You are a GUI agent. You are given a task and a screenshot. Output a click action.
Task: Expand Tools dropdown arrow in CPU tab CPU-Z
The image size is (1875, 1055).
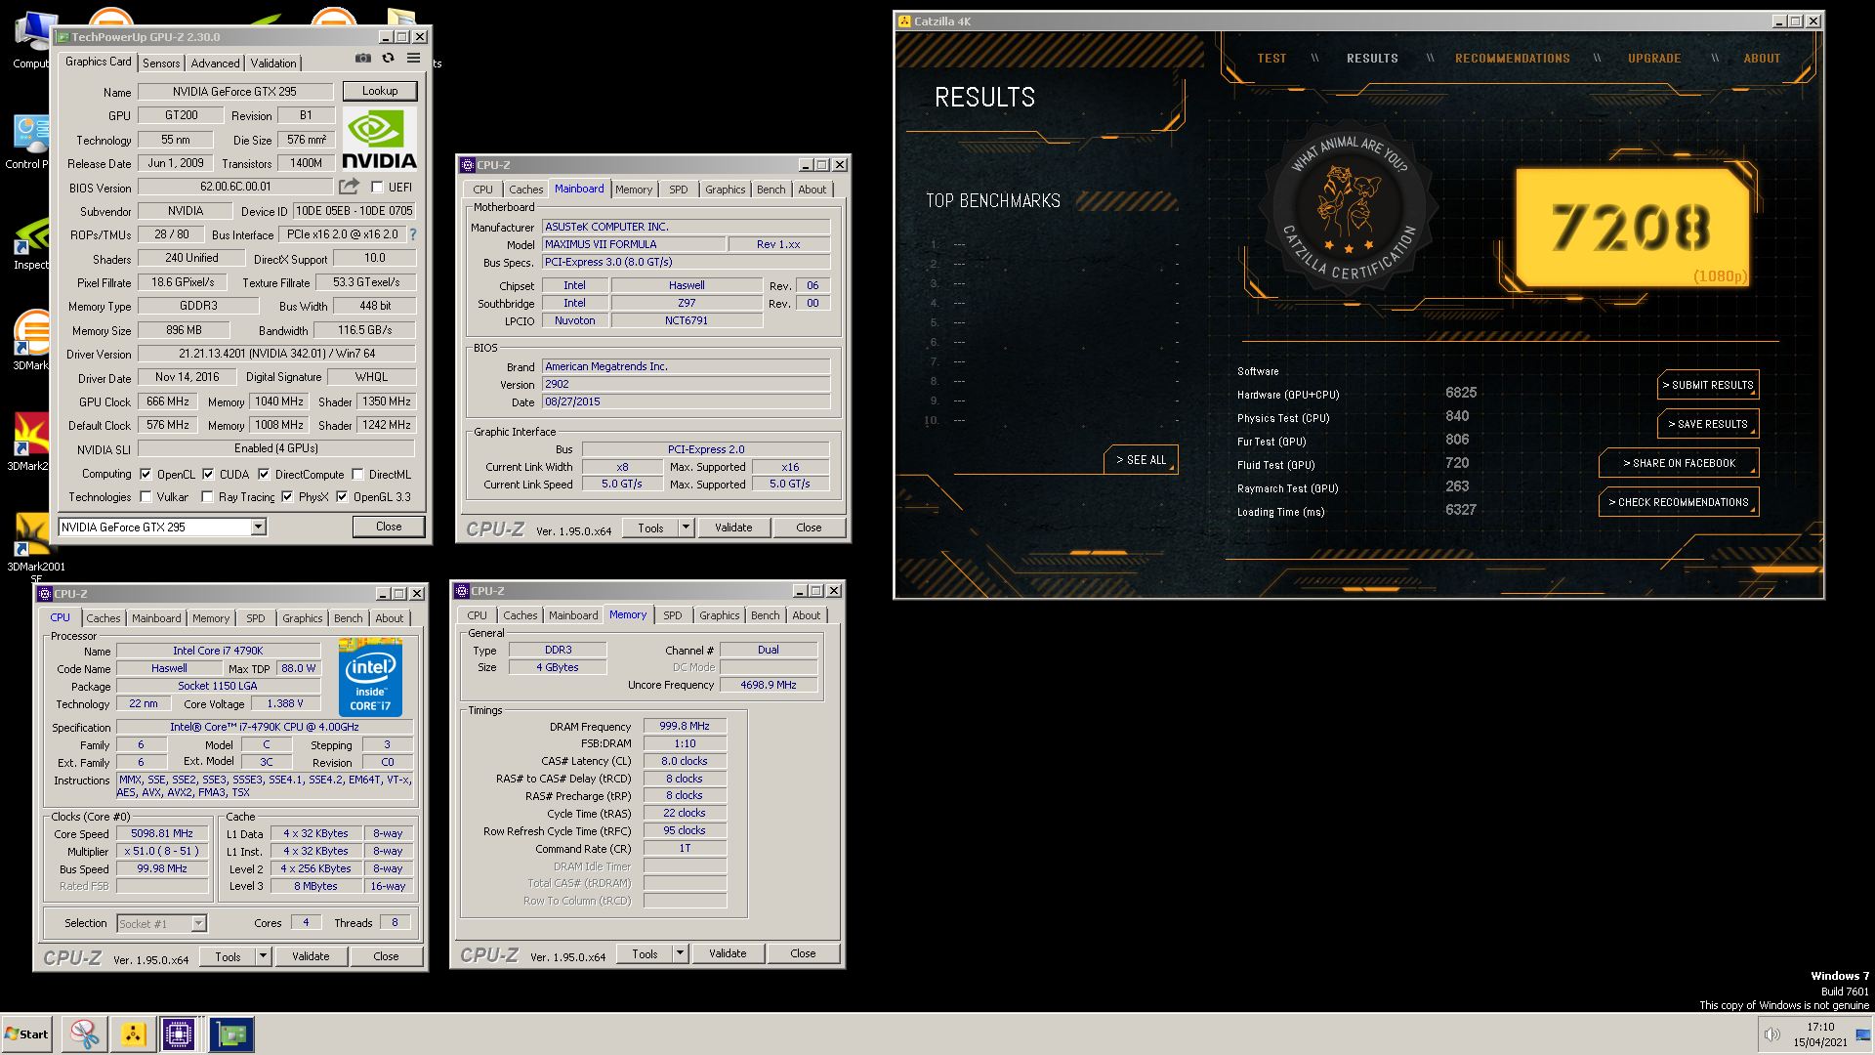pyautogui.click(x=263, y=956)
